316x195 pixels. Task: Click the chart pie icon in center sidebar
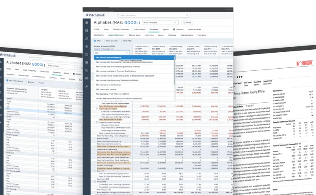tap(86, 70)
